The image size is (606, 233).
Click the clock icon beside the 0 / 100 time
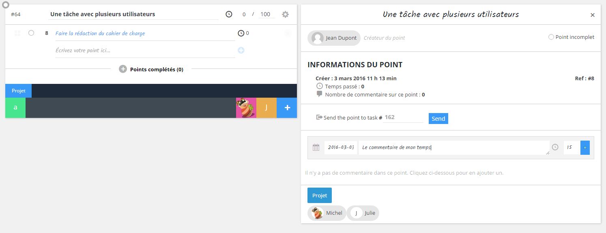229,14
